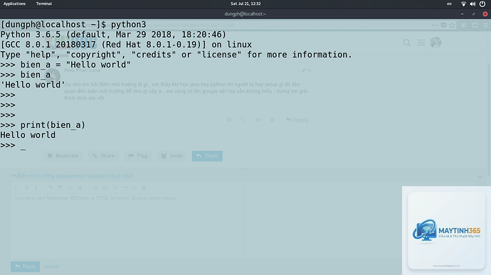Toggle Italic in the composer toolbar

point(36,188)
